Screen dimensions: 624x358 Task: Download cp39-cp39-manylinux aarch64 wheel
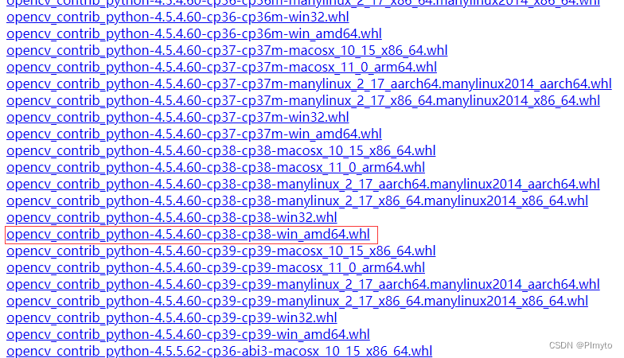302,285
